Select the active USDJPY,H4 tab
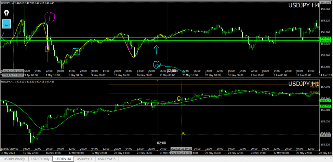Image resolution: width=333 pixels, height=162 pixels. pyautogui.click(x=63, y=159)
